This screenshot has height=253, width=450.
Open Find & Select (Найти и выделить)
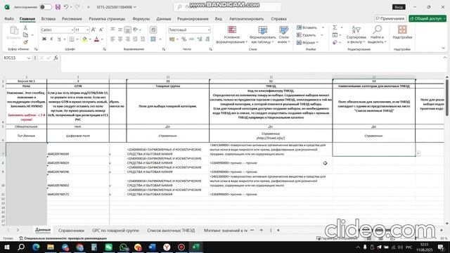[x=377, y=34]
